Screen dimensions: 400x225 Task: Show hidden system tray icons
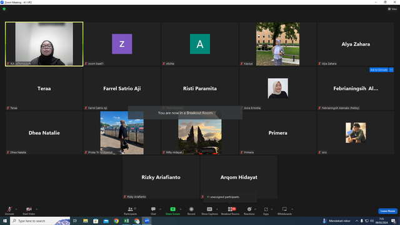point(357,221)
